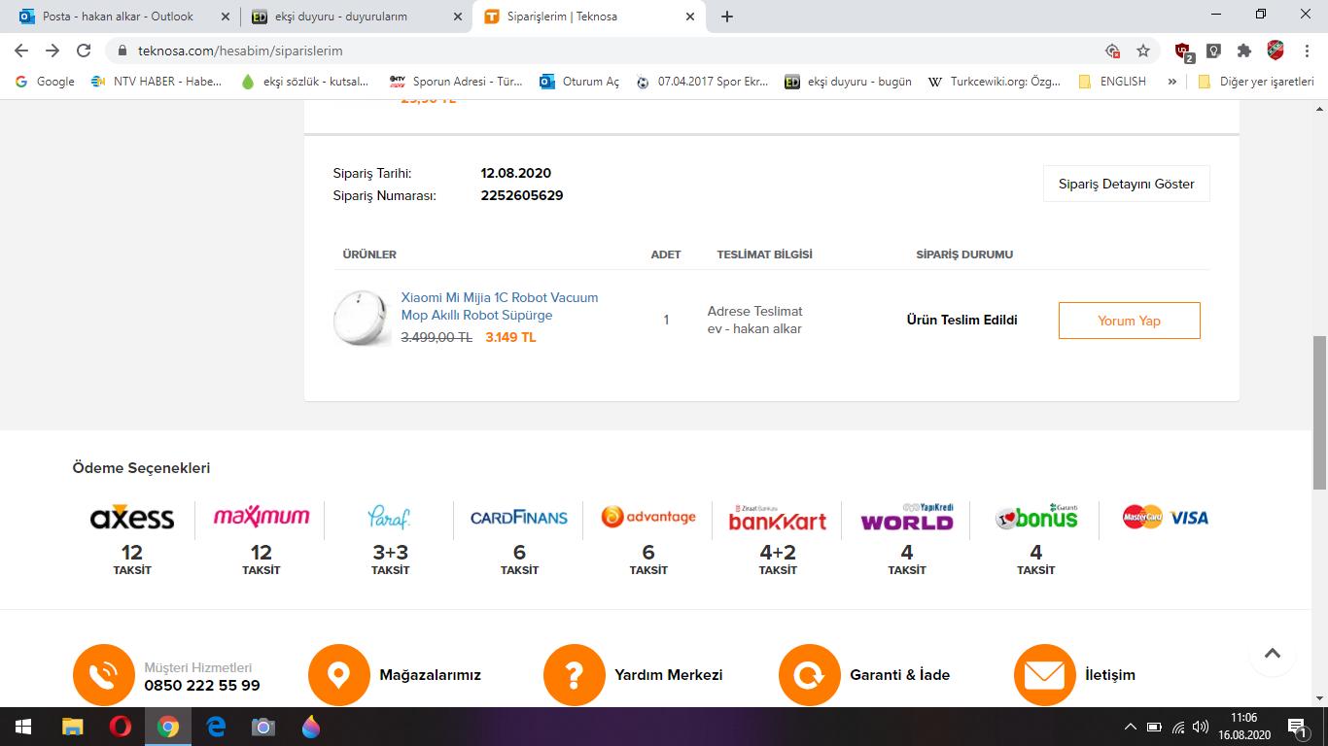Open Microsoft Edge from the taskbar
The height and width of the screenshot is (746, 1328).
pos(216,727)
